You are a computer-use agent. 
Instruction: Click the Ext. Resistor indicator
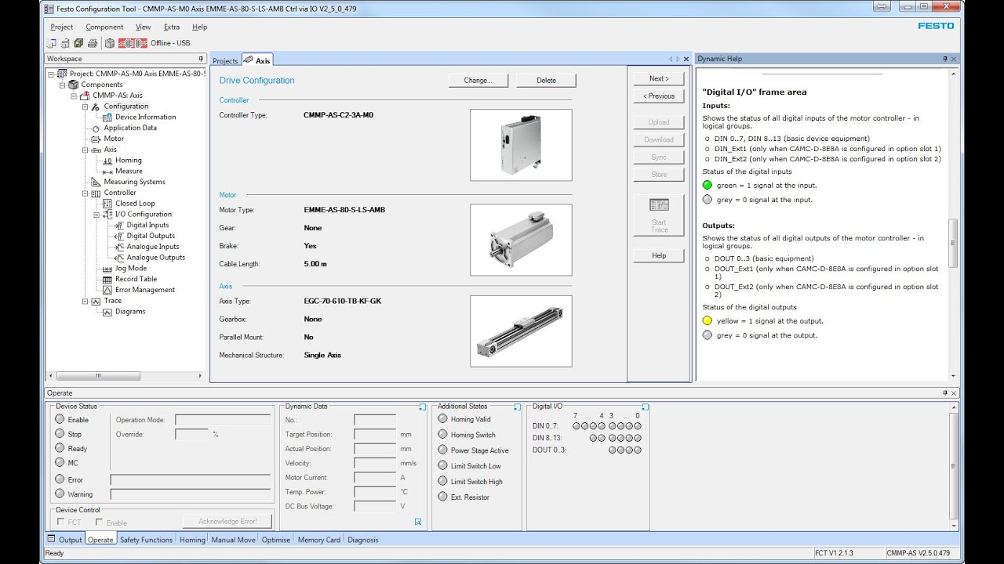click(442, 497)
